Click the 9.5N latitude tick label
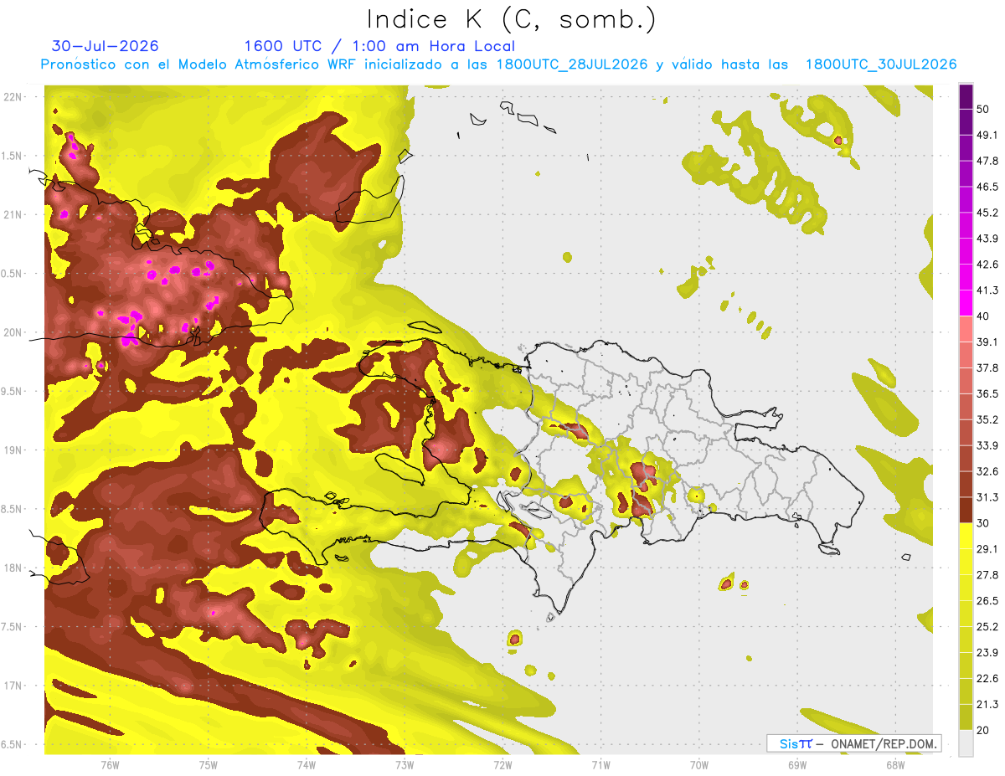 click(12, 391)
